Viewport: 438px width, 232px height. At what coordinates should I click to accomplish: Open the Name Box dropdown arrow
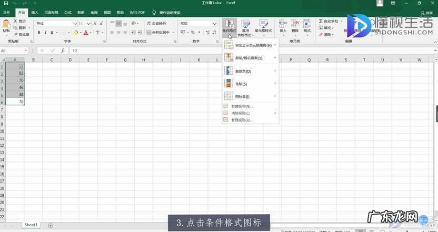pos(26,51)
